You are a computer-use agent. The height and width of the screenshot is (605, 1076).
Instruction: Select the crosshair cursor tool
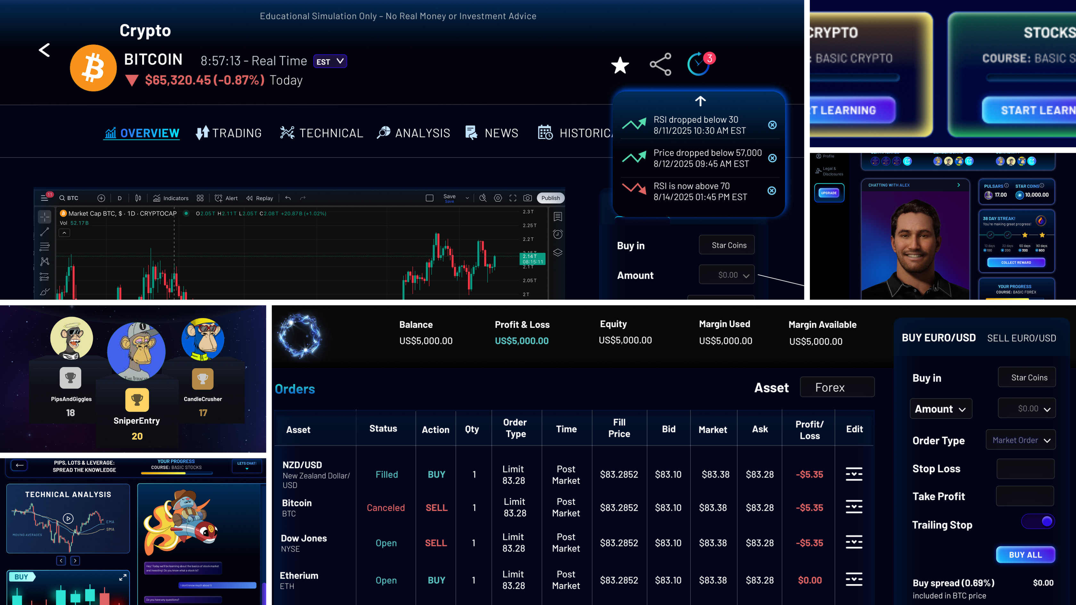tap(44, 217)
